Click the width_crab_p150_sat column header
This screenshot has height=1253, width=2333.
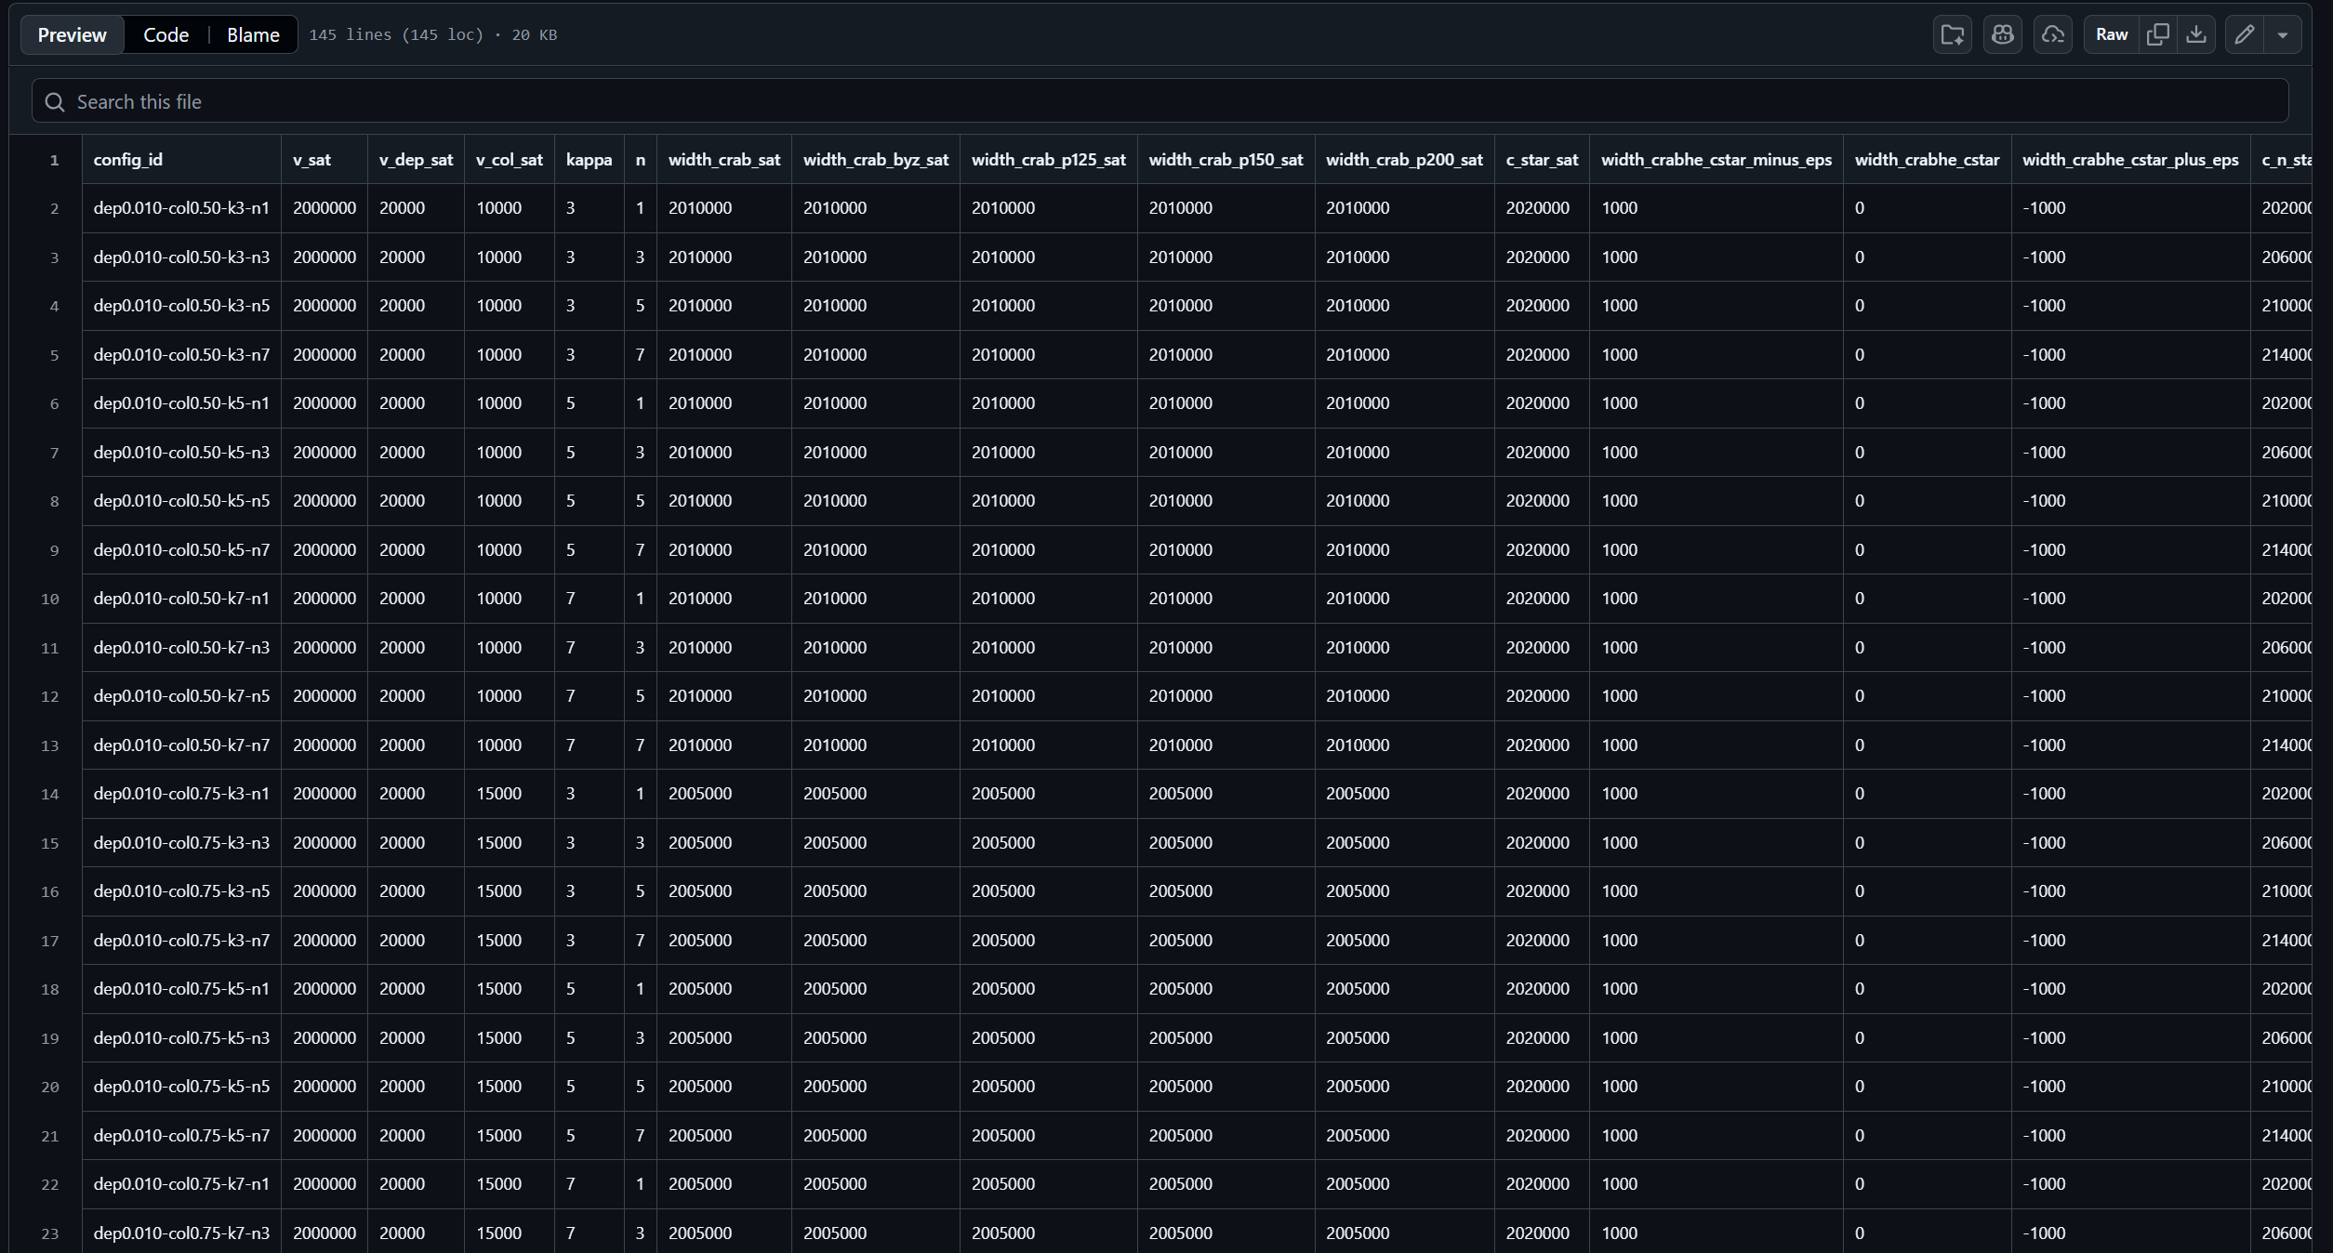[x=1226, y=160]
